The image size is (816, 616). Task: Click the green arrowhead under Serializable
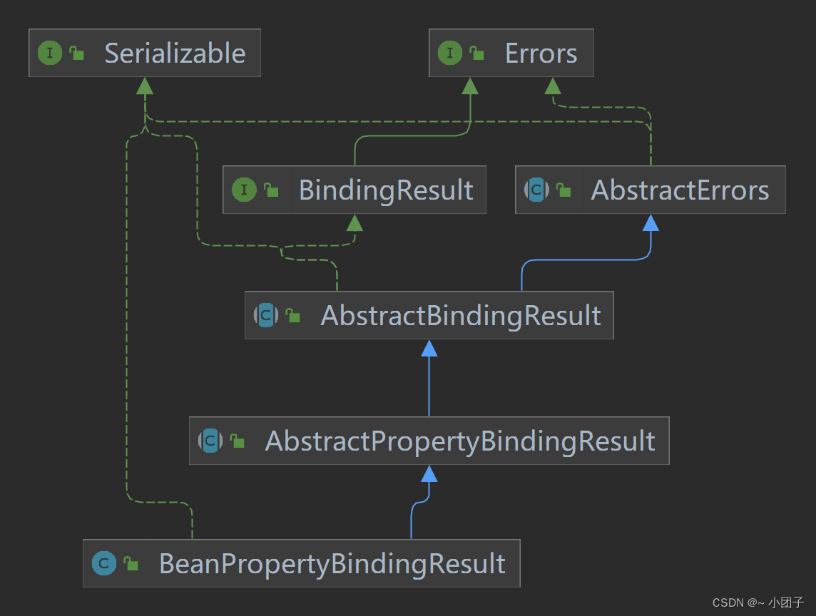(x=145, y=86)
